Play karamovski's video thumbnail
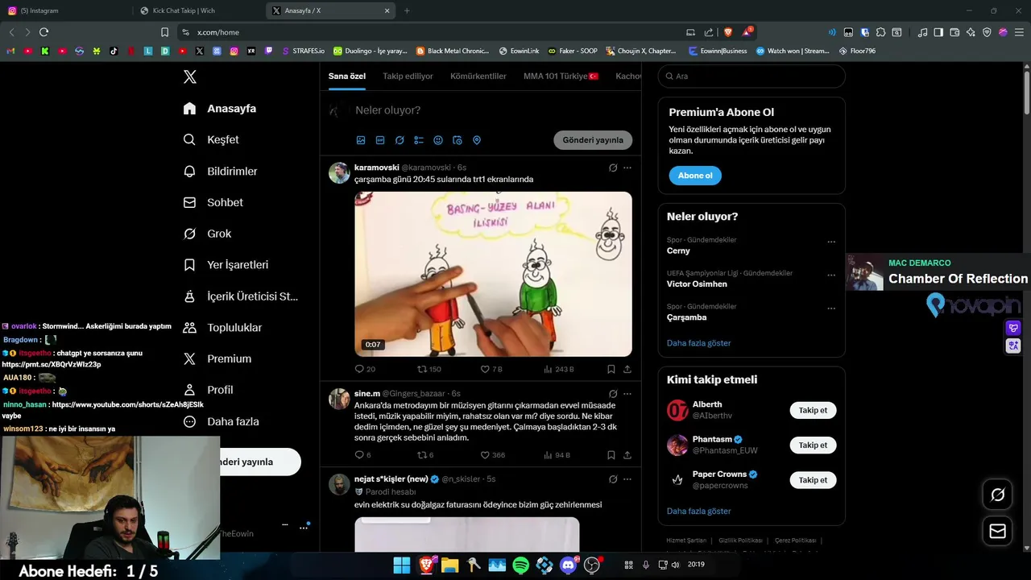Image resolution: width=1031 pixels, height=580 pixels. (493, 274)
